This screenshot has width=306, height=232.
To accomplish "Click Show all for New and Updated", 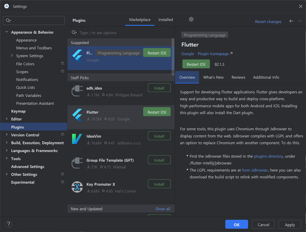I will point(163,209).
